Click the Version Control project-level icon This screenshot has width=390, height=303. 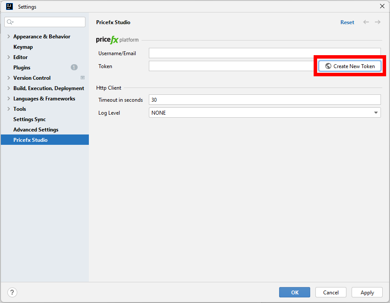coord(82,78)
